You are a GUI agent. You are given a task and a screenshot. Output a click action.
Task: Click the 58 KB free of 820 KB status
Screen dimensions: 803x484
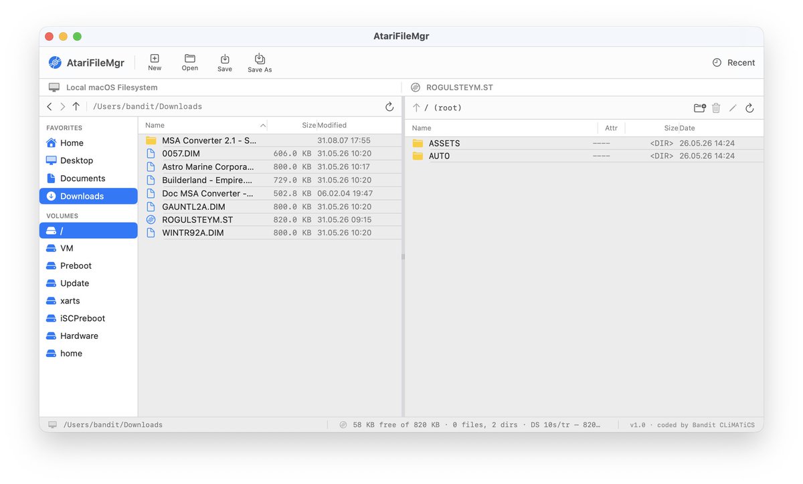tap(396, 425)
